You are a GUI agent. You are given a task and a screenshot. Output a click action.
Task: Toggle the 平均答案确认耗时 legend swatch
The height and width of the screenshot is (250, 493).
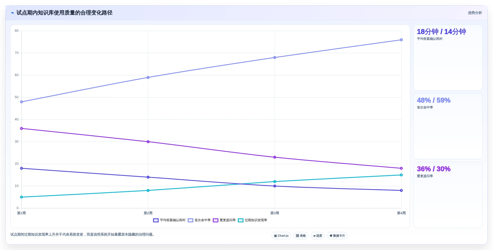[156, 220]
